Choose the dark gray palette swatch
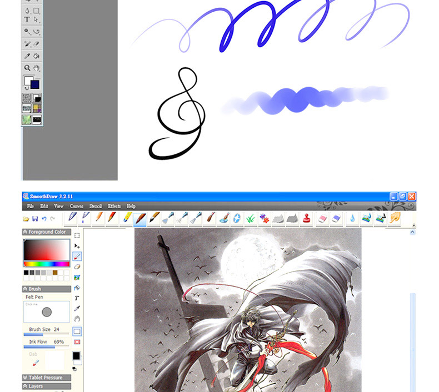439x392 pixels. coord(32,273)
